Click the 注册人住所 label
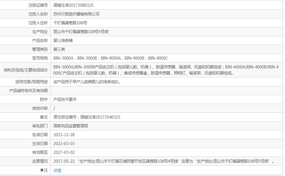285x176 pixels. (x=38, y=23)
